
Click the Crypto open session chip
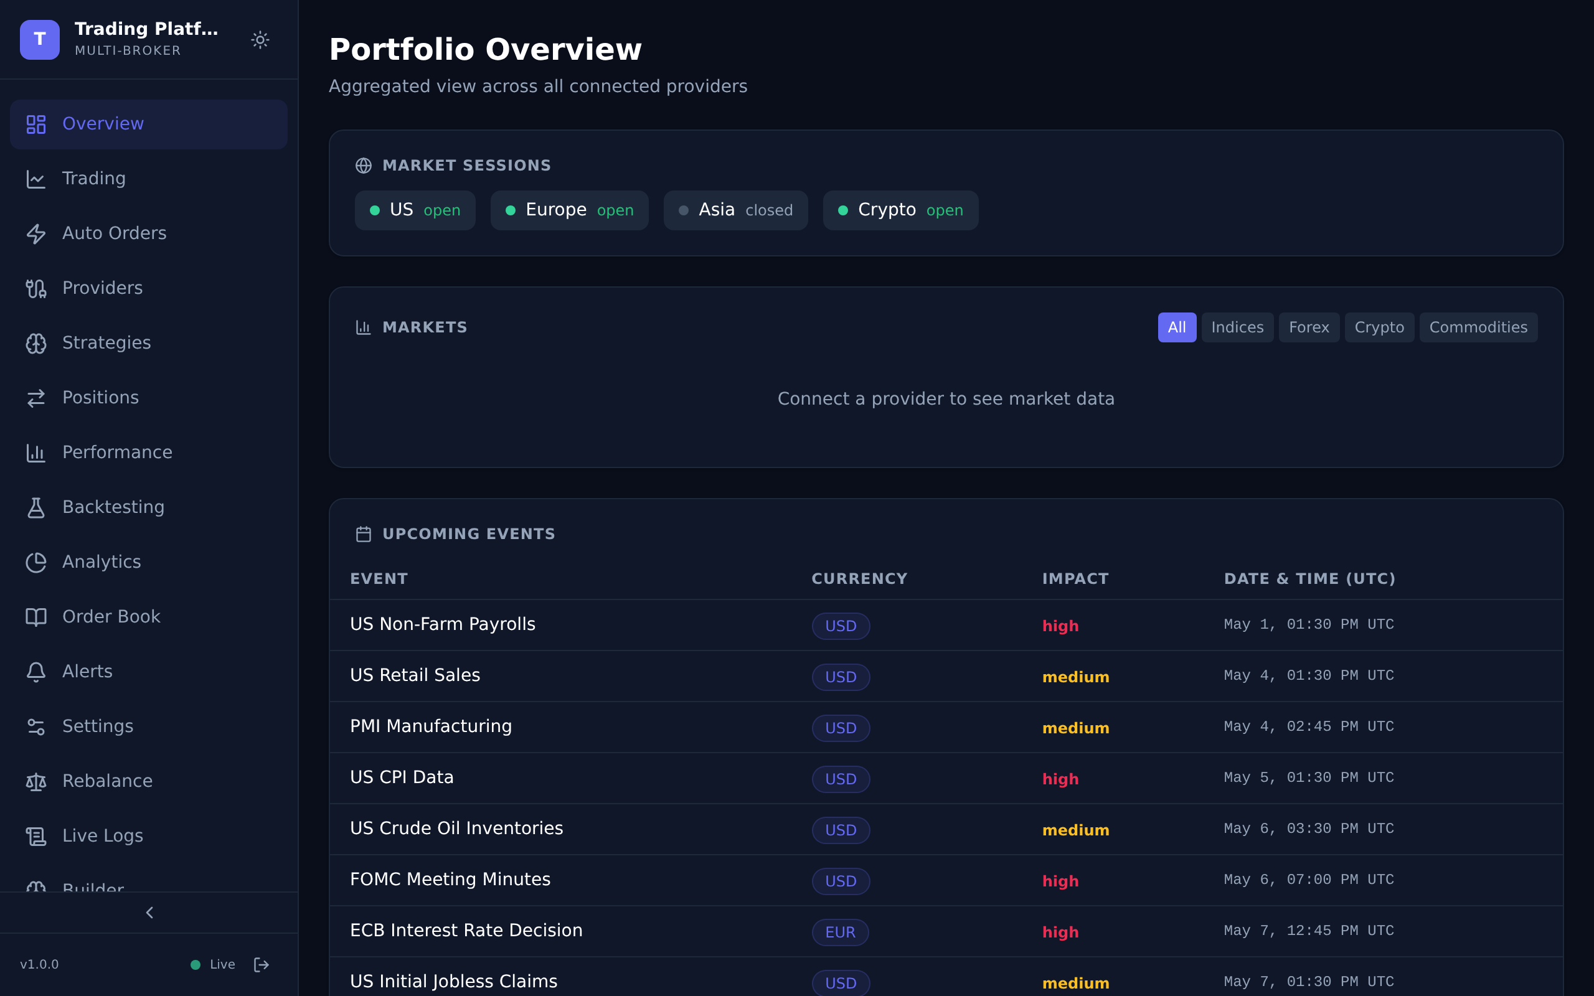[x=900, y=210]
